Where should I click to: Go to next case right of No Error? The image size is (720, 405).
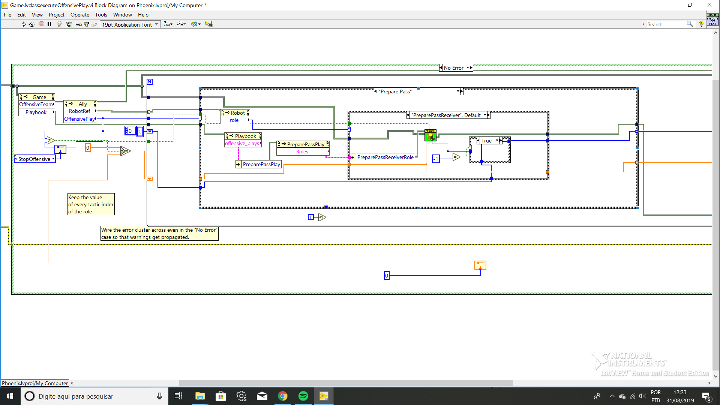pyautogui.click(x=471, y=68)
